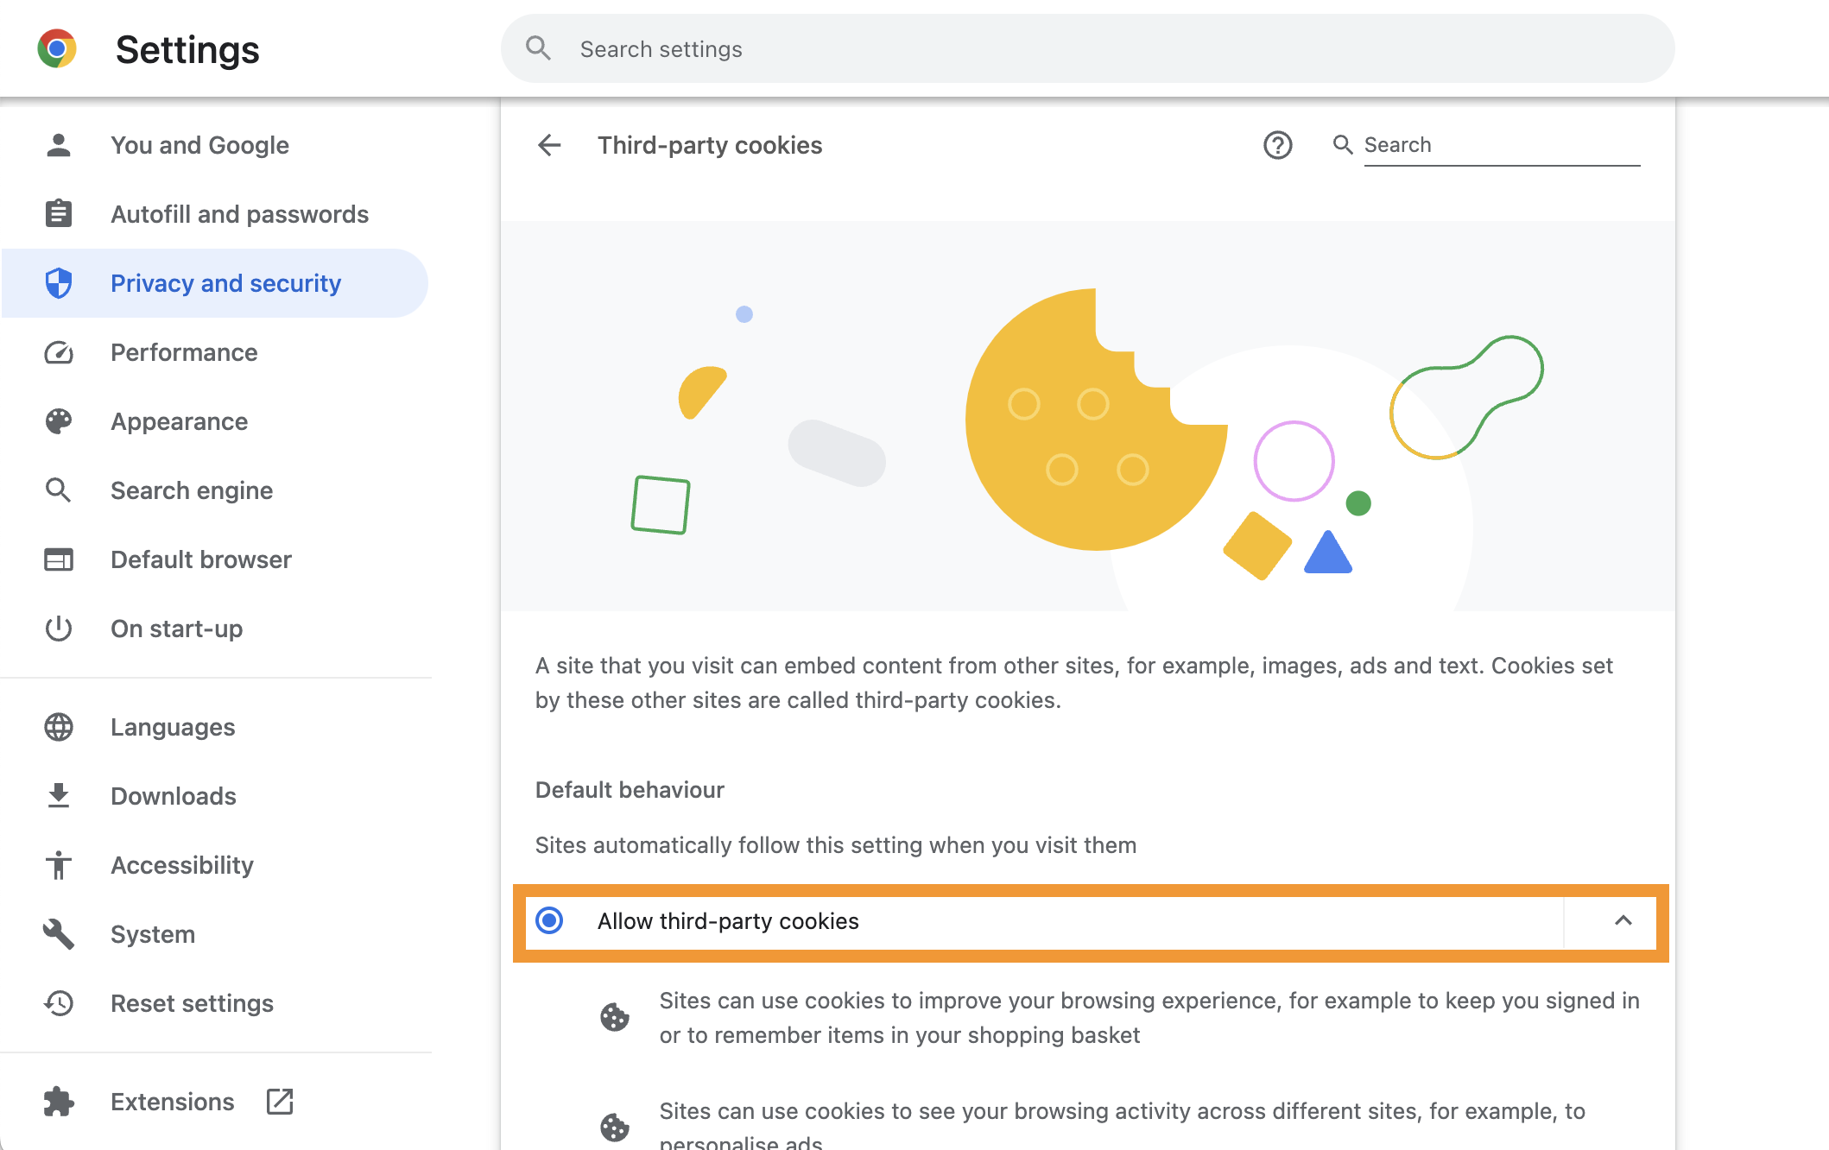Viewport: 1829px width, 1150px height.
Task: Click the Appearance palette icon
Action: (x=59, y=421)
